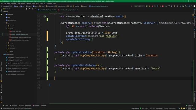The image size is (196, 110).
Task: Expand the generatedJava folder
Action: pyautogui.click(x=5, y=20)
